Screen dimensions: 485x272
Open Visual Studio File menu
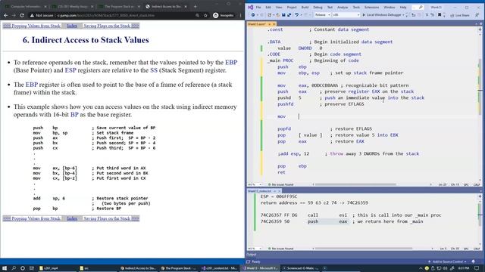(258, 7)
